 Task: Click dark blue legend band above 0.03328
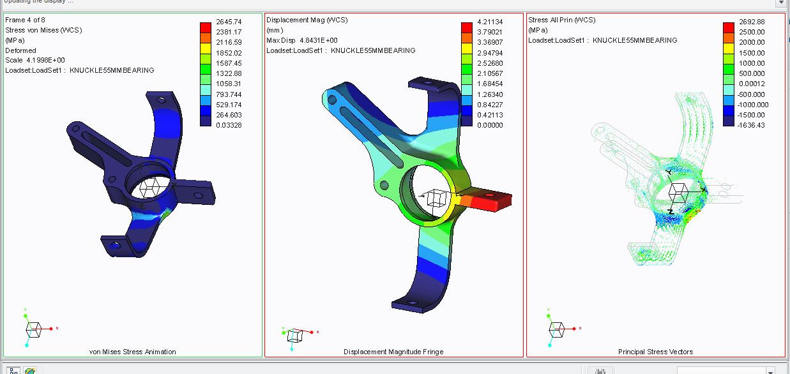click(x=206, y=121)
